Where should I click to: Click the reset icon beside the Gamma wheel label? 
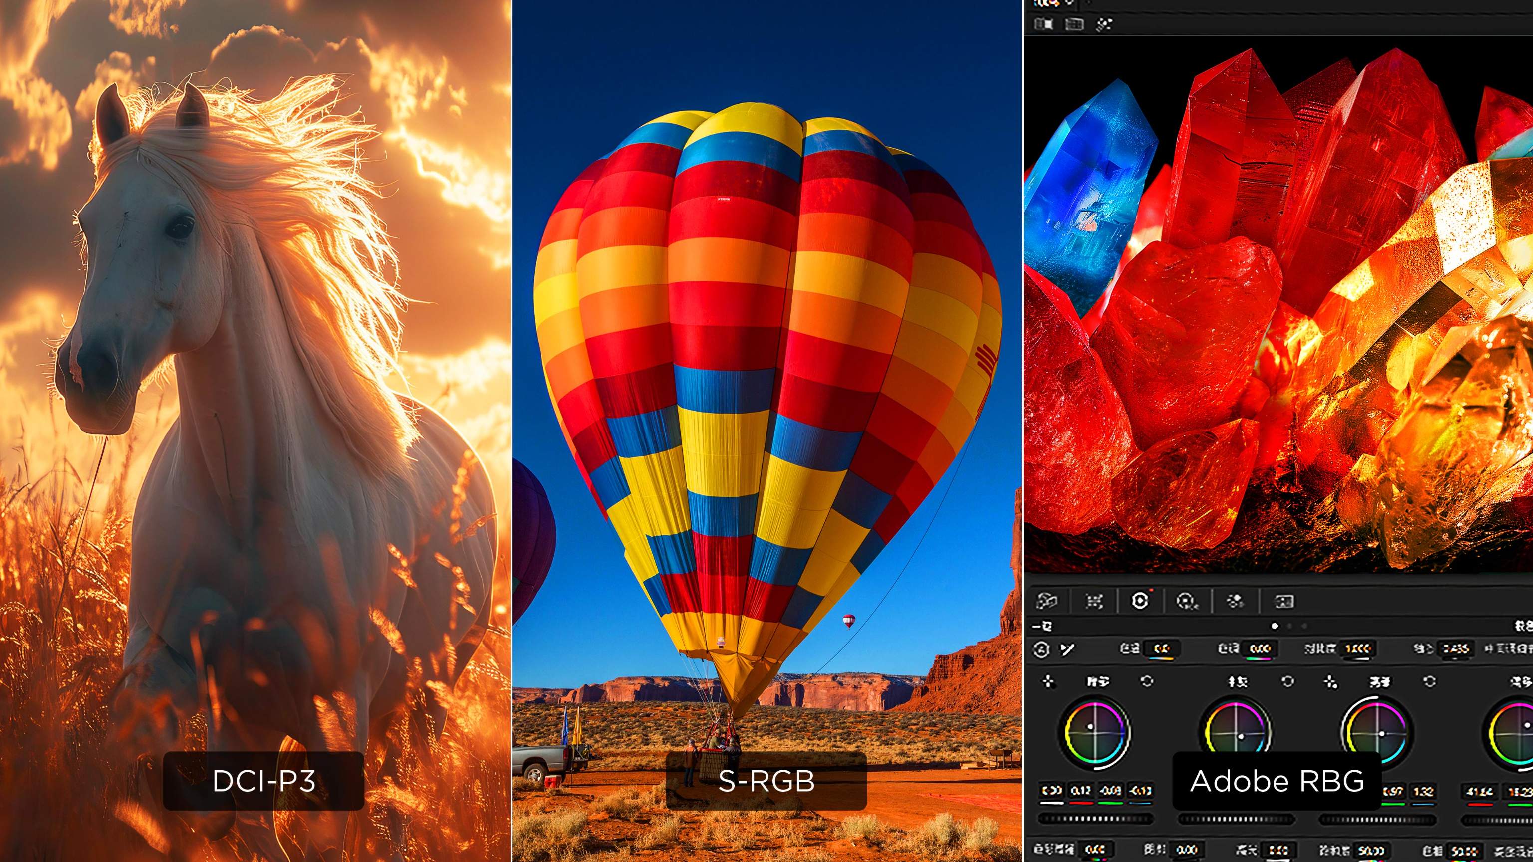click(1288, 683)
